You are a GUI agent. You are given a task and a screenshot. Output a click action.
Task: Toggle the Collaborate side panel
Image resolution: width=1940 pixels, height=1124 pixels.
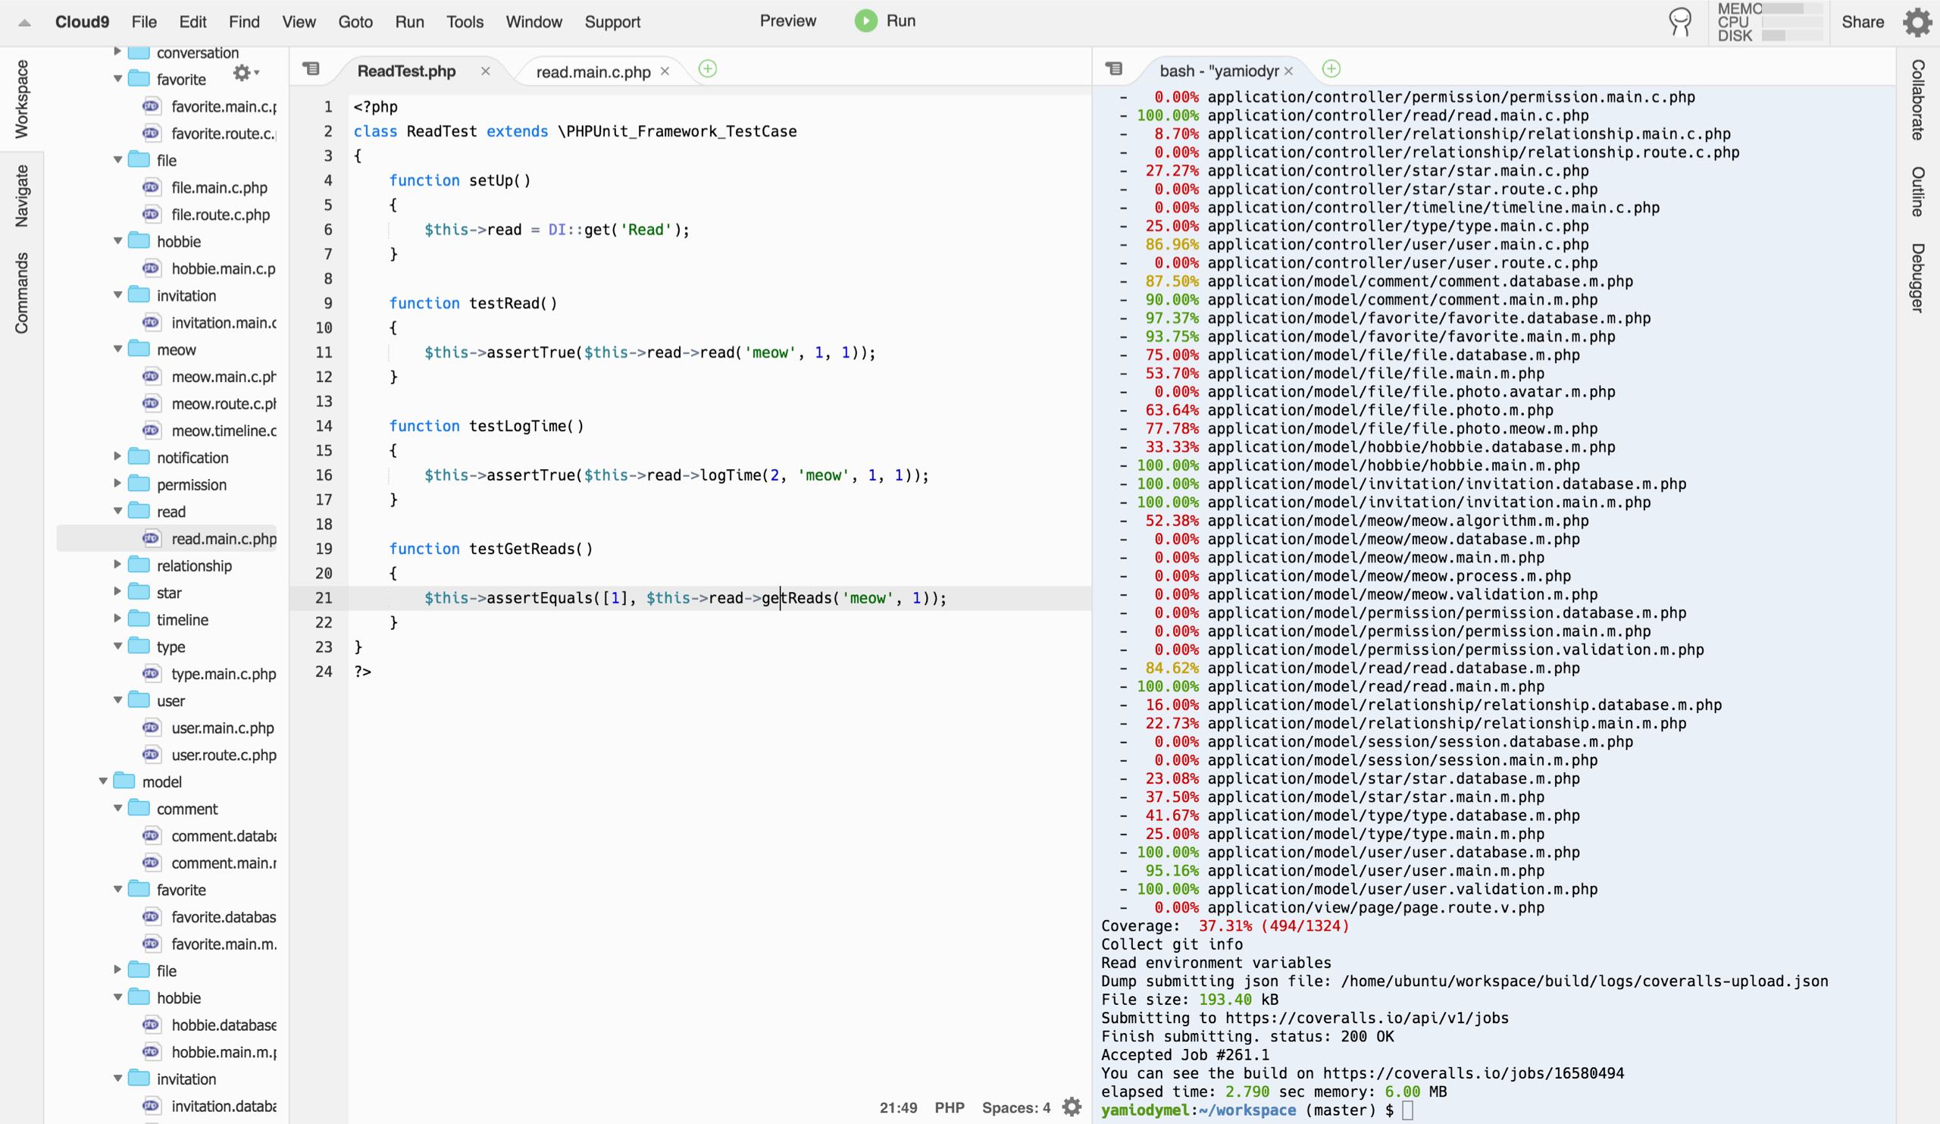[1918, 100]
